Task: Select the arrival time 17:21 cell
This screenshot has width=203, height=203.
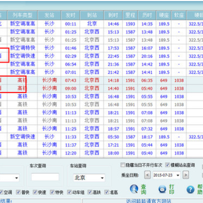Action: [113, 145]
